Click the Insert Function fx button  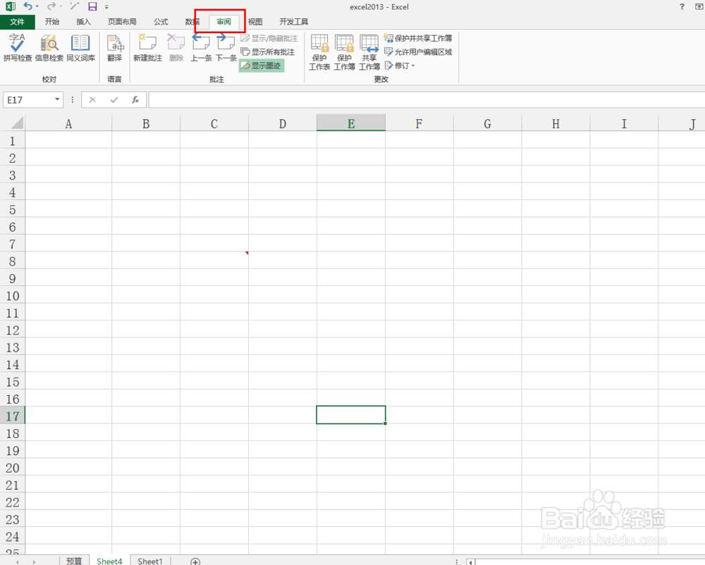coord(135,100)
